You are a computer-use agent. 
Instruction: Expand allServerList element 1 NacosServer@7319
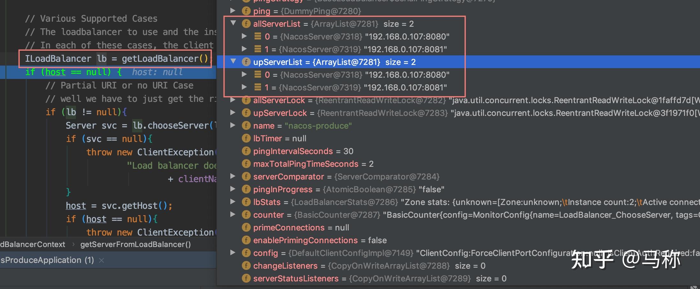[x=244, y=49]
